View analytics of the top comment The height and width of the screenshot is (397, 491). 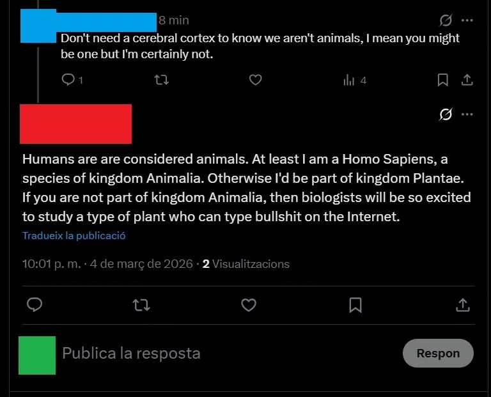pos(349,80)
